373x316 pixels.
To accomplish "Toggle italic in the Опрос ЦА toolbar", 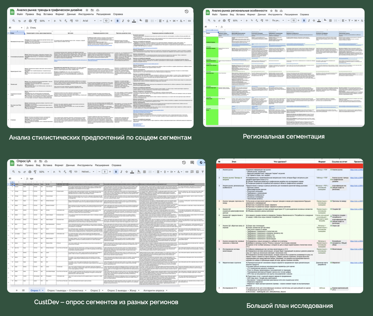I will click(121, 172).
